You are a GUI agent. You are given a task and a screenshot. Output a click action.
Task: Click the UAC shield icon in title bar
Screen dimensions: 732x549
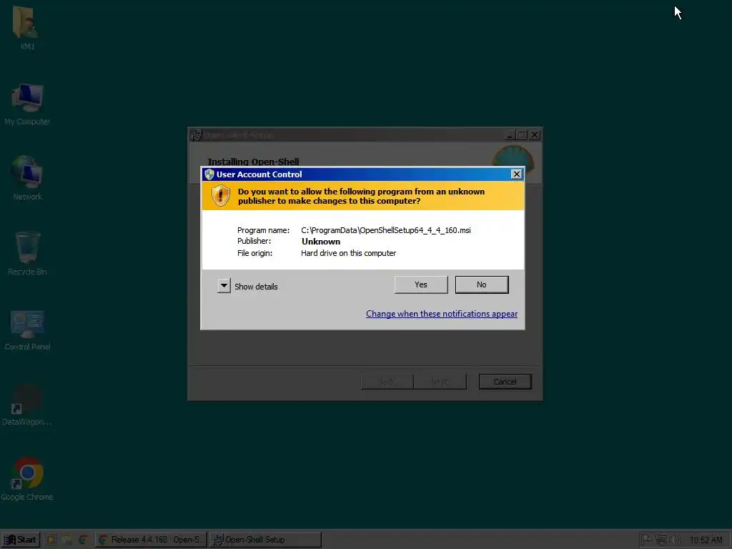[x=209, y=174]
